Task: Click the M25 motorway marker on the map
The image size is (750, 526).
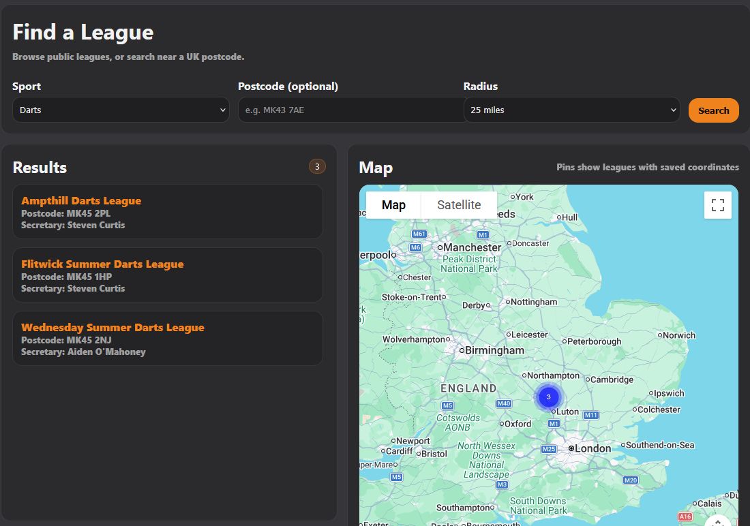Action: point(549,449)
